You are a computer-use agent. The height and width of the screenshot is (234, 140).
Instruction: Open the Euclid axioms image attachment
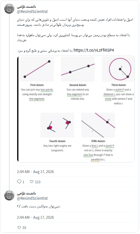click(76, 109)
